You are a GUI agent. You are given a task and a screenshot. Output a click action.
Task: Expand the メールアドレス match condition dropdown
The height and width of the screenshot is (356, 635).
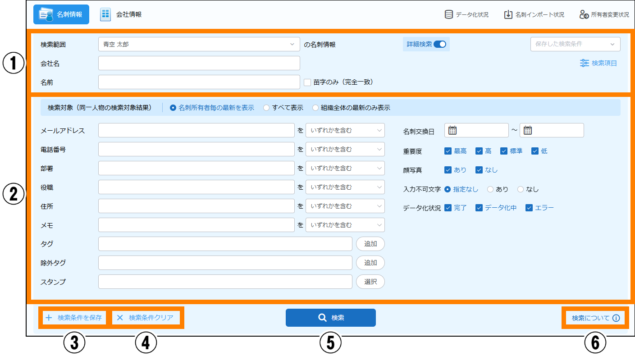pyautogui.click(x=345, y=131)
